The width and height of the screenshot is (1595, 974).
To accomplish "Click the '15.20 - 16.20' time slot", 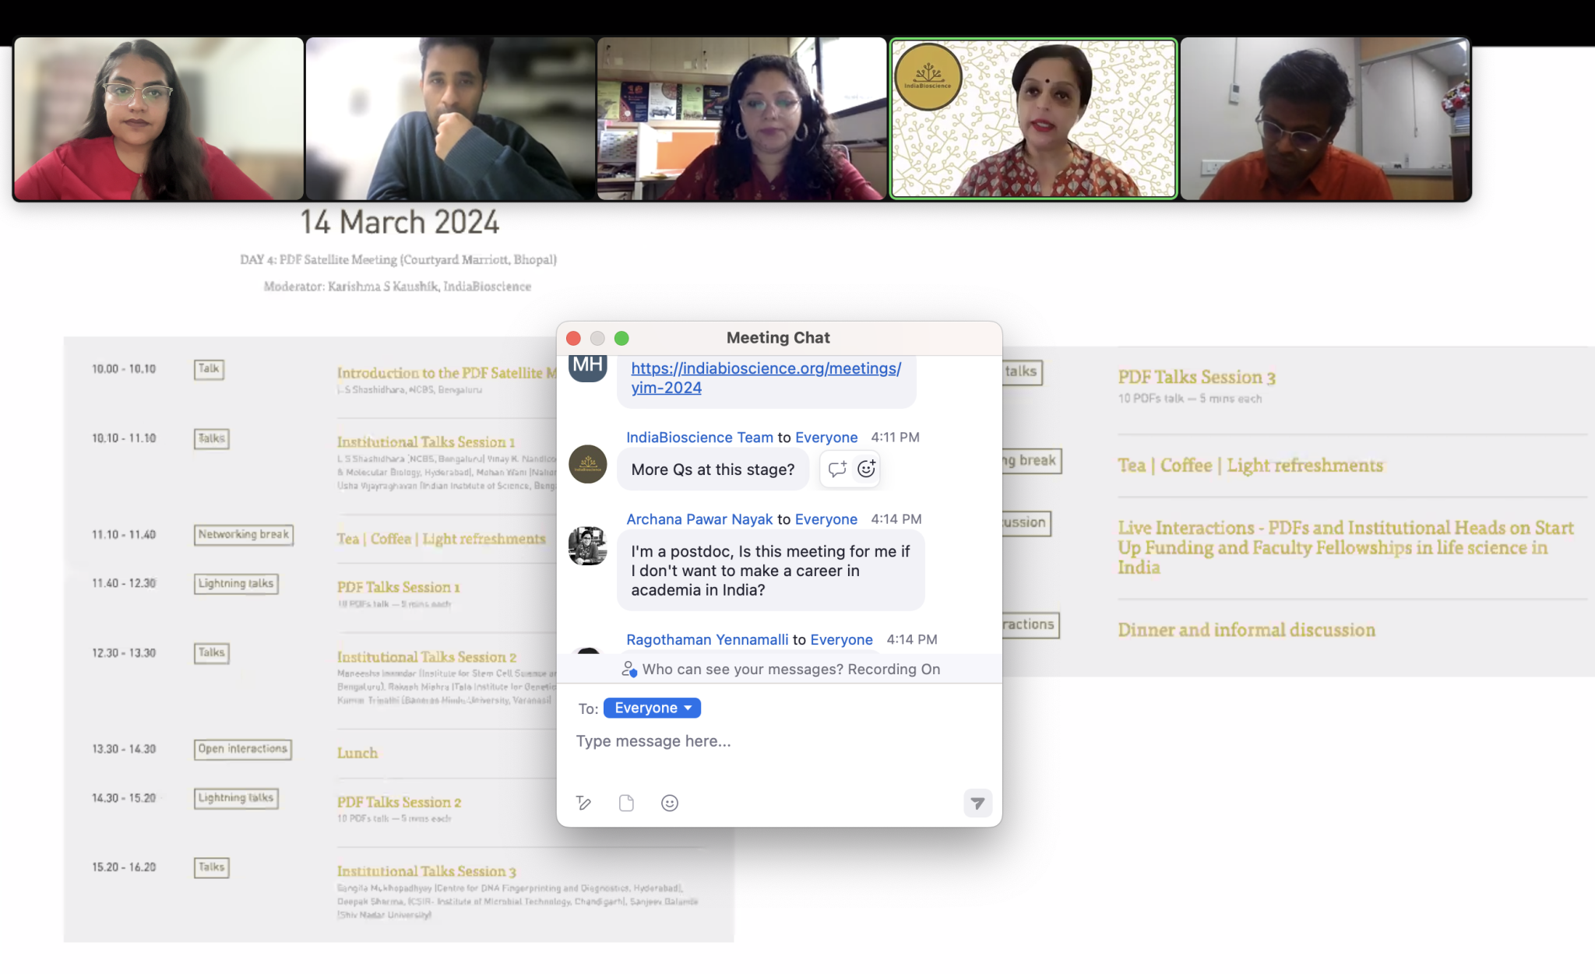I will pyautogui.click(x=124, y=867).
